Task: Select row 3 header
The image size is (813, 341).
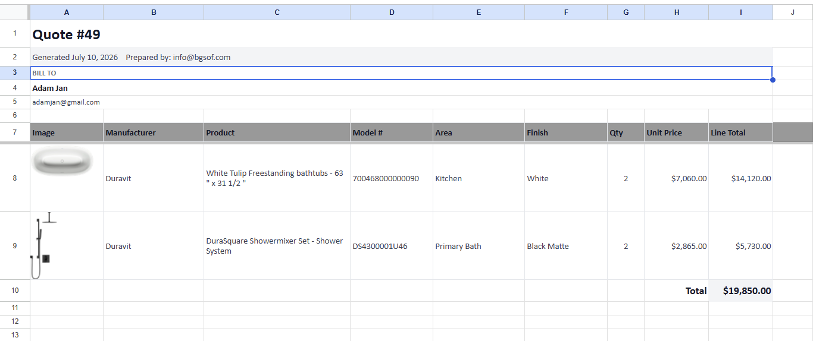Action: click(15, 72)
